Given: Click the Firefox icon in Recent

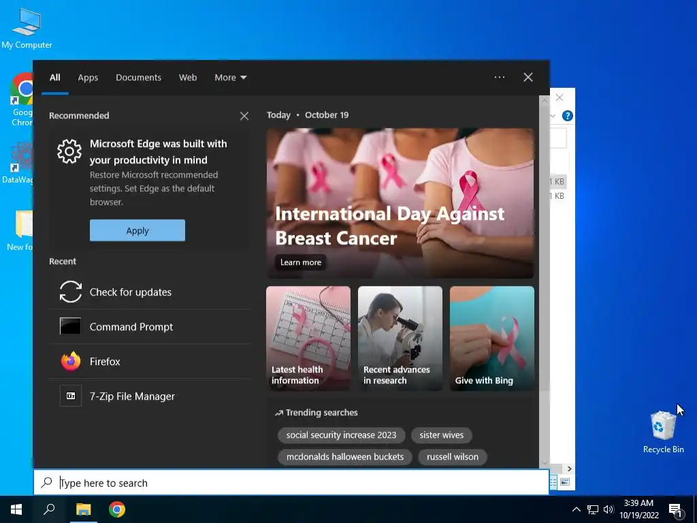Looking at the screenshot, I should 71,361.
